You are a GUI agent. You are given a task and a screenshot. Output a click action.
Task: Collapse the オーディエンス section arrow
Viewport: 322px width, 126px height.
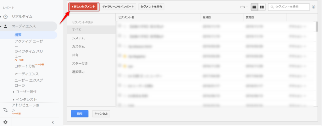click(x=1, y=26)
